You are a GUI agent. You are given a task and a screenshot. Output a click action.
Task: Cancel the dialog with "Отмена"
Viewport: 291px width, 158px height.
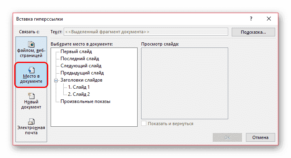261,137
